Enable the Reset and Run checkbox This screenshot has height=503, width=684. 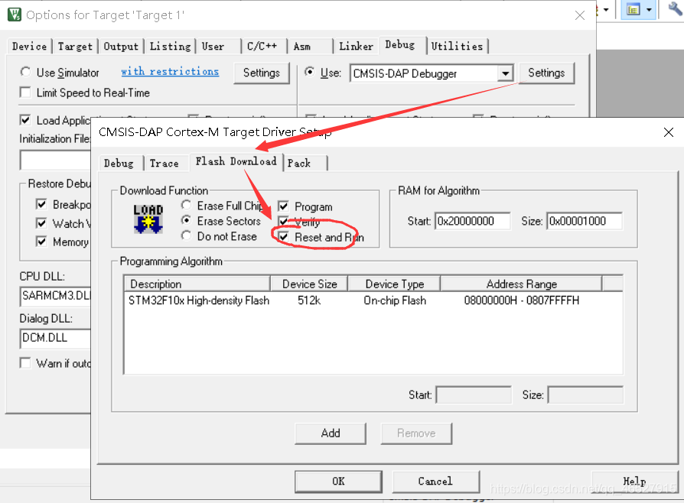[x=283, y=237]
